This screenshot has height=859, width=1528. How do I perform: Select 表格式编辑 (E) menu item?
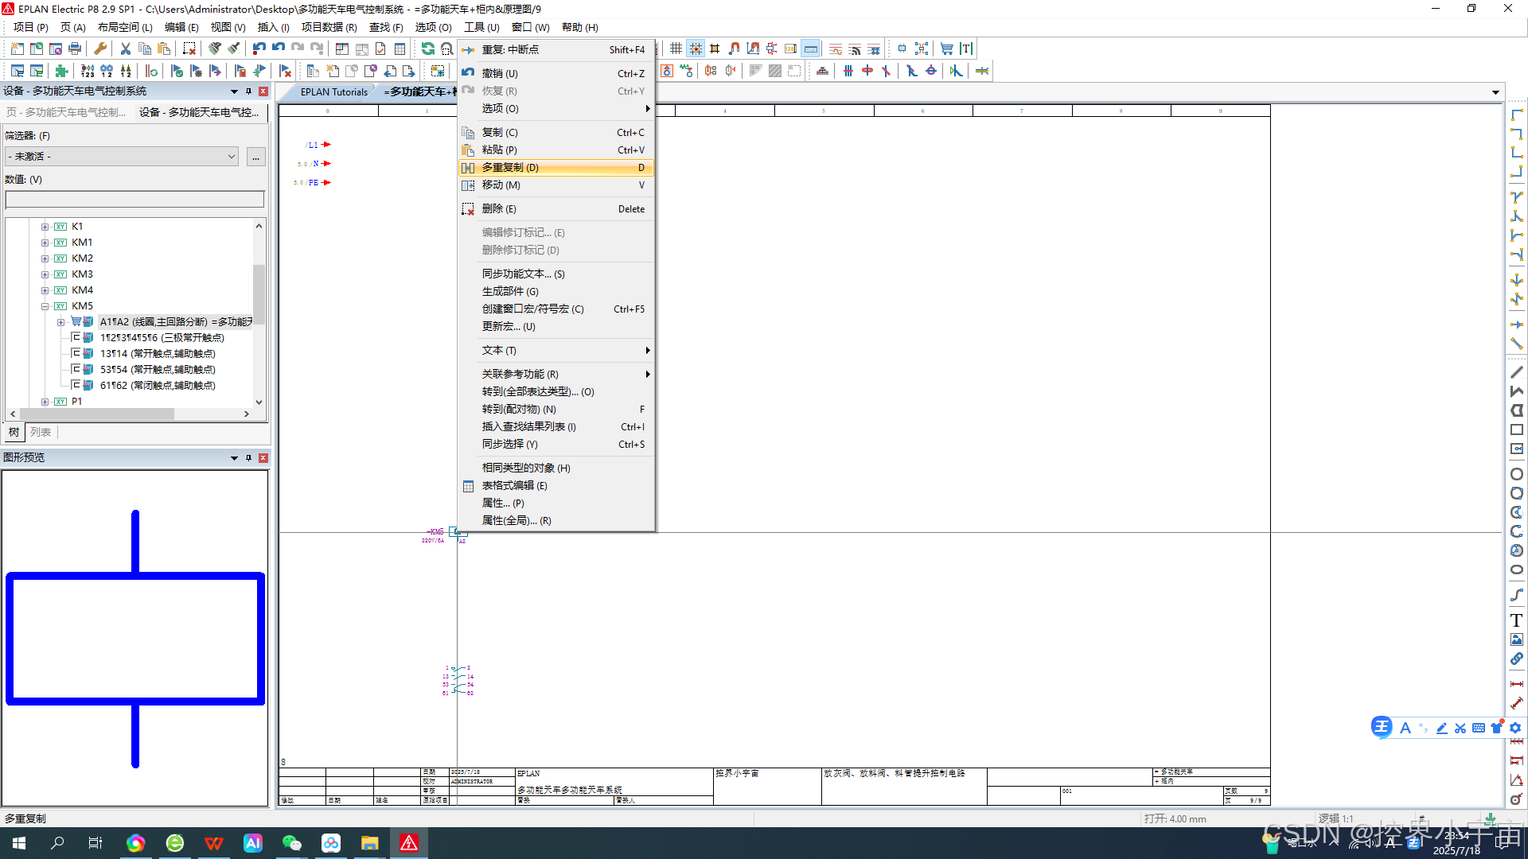click(555, 486)
